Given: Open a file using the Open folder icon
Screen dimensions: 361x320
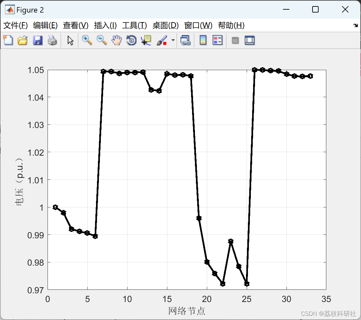Looking at the screenshot, I should point(22,40).
